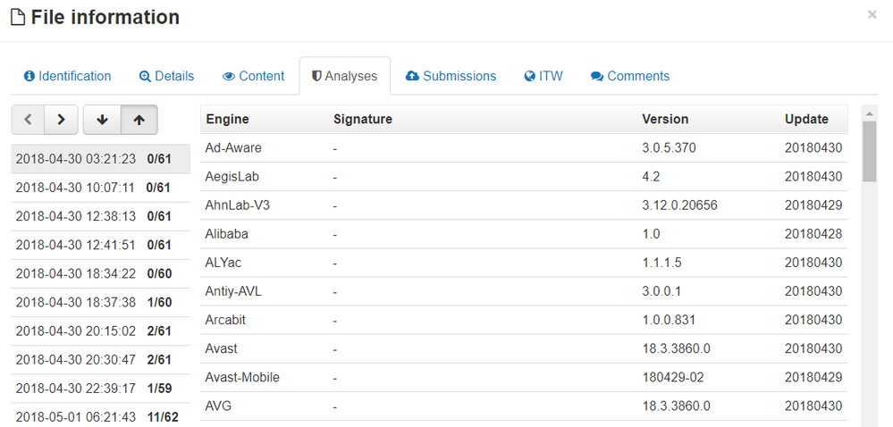Open the Content tab
The width and height of the screenshot is (893, 427).
253,76
